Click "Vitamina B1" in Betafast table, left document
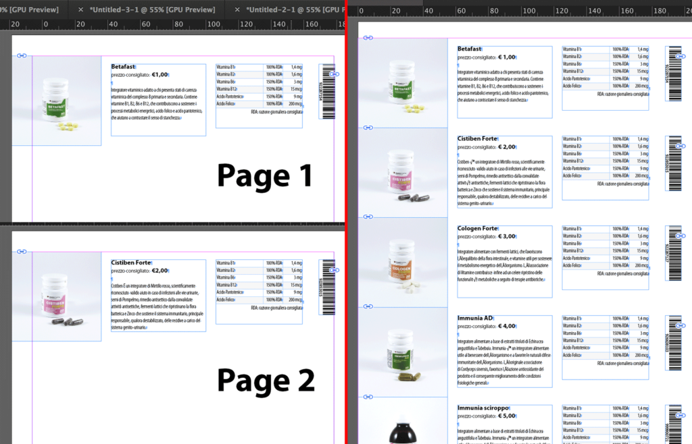Image resolution: width=692 pixels, height=444 pixels. tap(226, 67)
